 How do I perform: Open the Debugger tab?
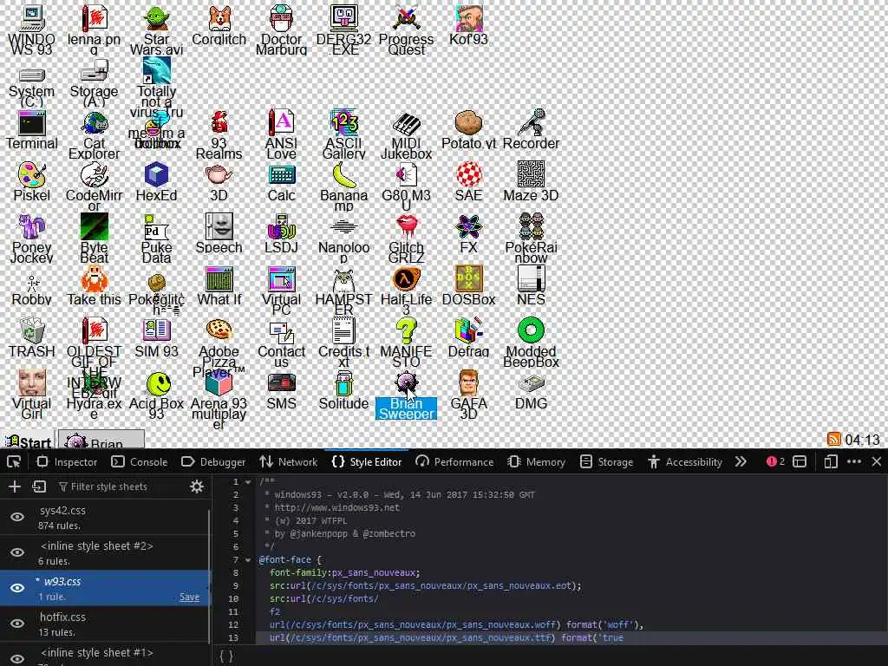[x=213, y=461]
